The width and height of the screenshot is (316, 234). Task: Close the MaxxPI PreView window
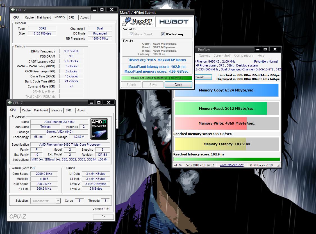pos(275,49)
